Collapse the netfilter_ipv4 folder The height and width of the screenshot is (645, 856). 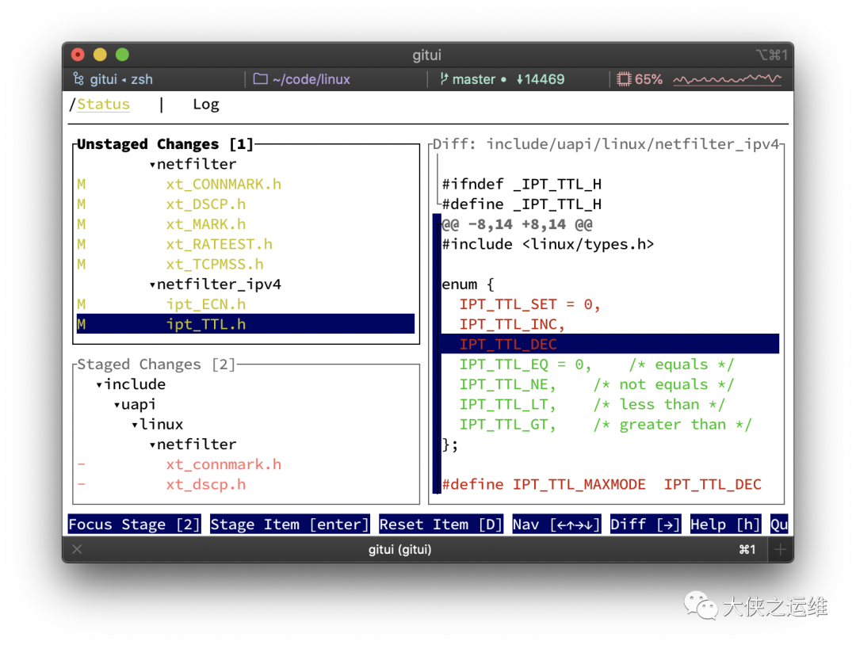[x=152, y=284]
